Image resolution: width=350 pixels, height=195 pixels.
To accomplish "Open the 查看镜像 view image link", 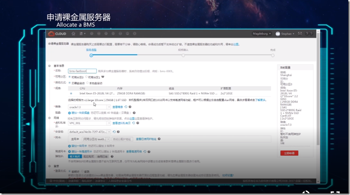I will coord(117,107).
